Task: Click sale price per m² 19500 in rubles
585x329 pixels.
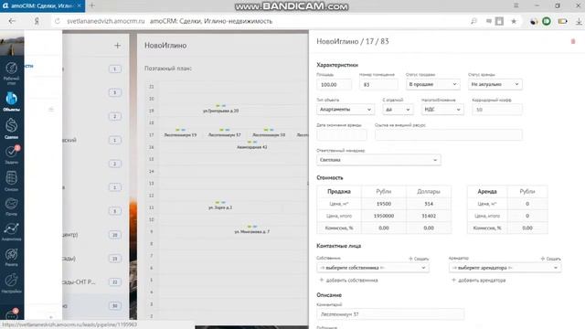Action: click(x=384, y=204)
